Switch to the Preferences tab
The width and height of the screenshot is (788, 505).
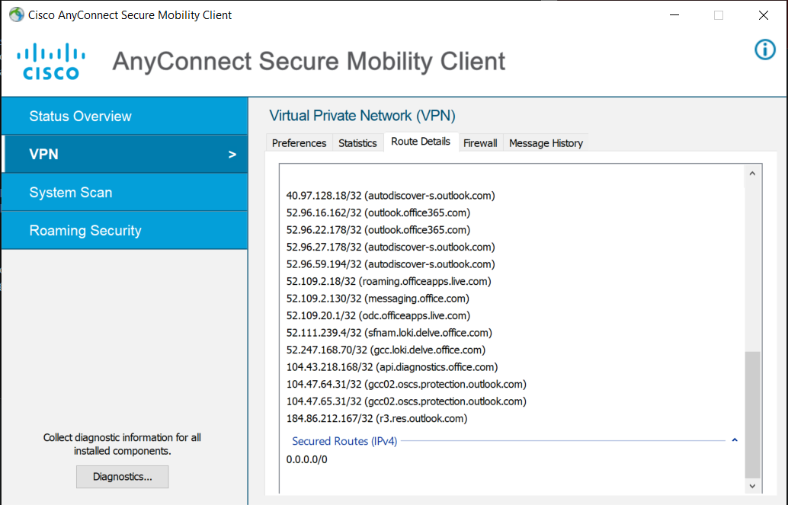pyautogui.click(x=299, y=143)
